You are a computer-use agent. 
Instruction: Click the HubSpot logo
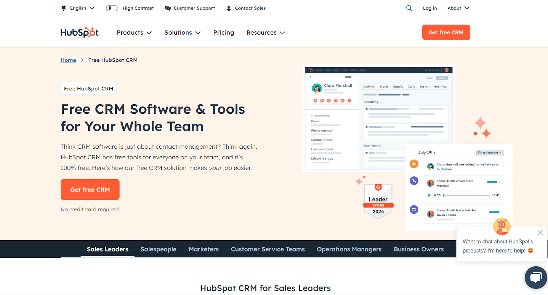[79, 33]
